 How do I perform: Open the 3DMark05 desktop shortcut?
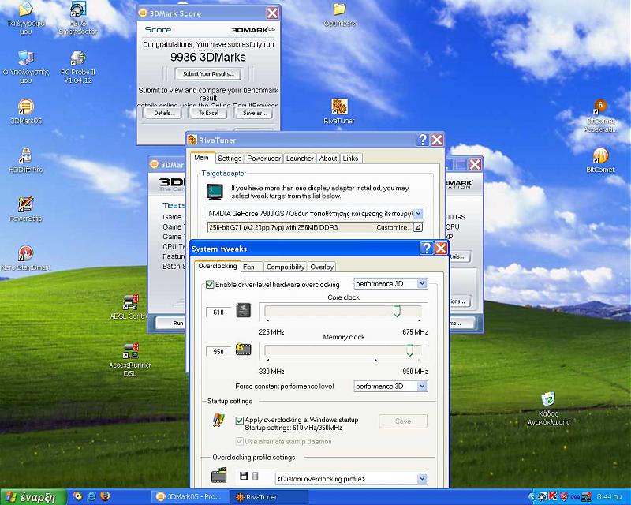26,111
